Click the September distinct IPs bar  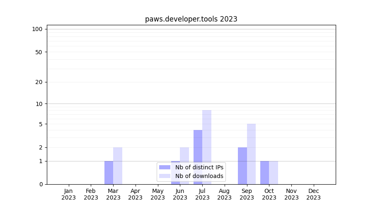(x=242, y=166)
